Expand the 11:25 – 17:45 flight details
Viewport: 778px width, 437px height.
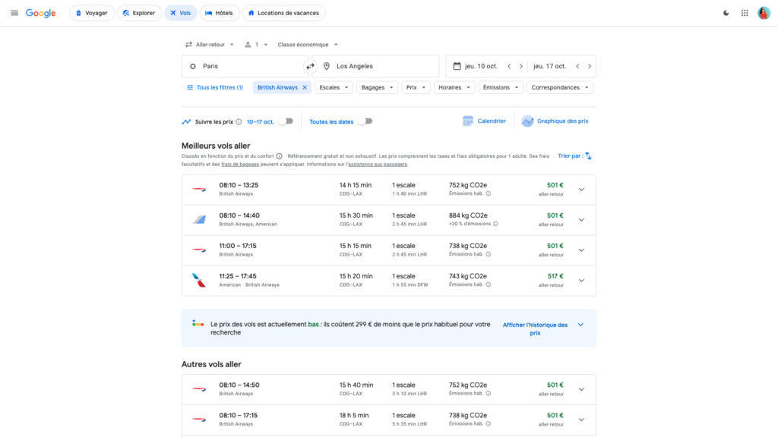(581, 281)
